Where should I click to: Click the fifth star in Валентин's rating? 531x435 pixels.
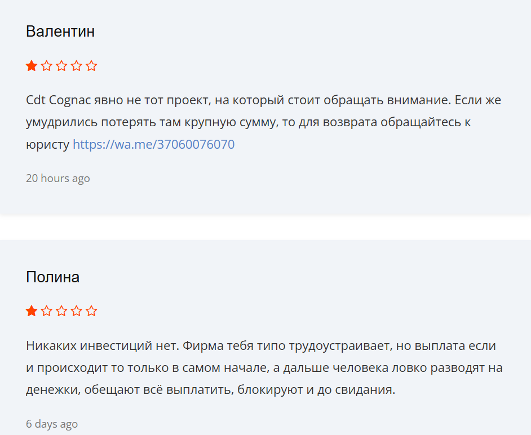[91, 65]
